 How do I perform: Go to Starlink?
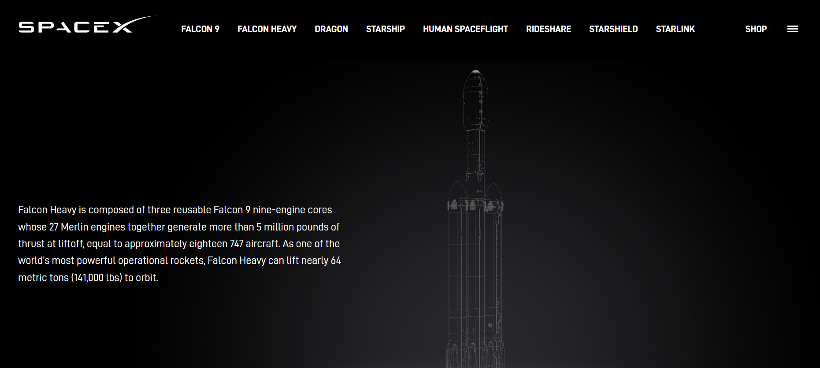(675, 29)
